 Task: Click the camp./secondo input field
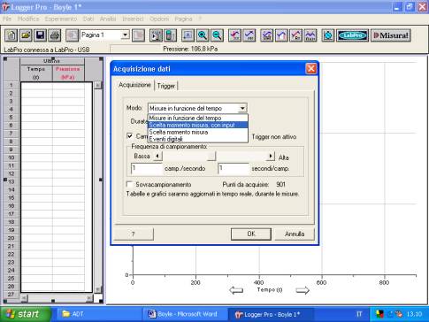pos(147,169)
